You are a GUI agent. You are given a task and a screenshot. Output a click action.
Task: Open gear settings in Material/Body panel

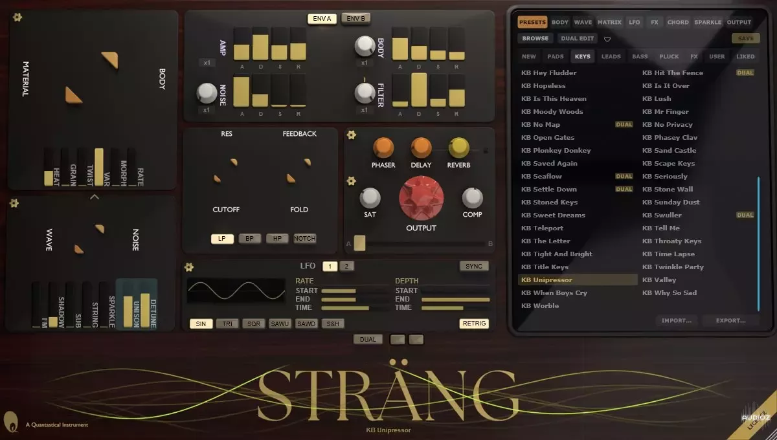(x=17, y=17)
